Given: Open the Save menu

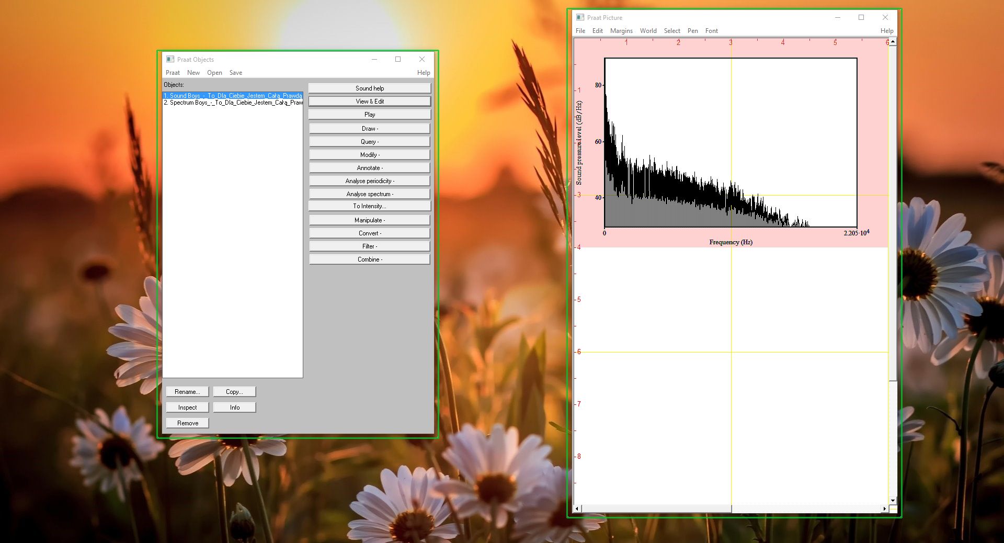Looking at the screenshot, I should [236, 73].
